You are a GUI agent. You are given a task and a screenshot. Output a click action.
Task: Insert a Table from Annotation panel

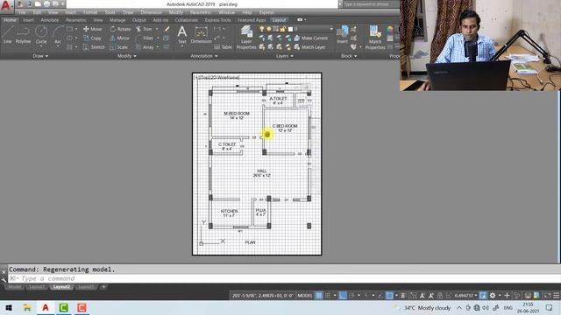[x=224, y=47]
